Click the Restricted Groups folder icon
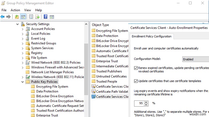209x117 pixels. [28, 43]
